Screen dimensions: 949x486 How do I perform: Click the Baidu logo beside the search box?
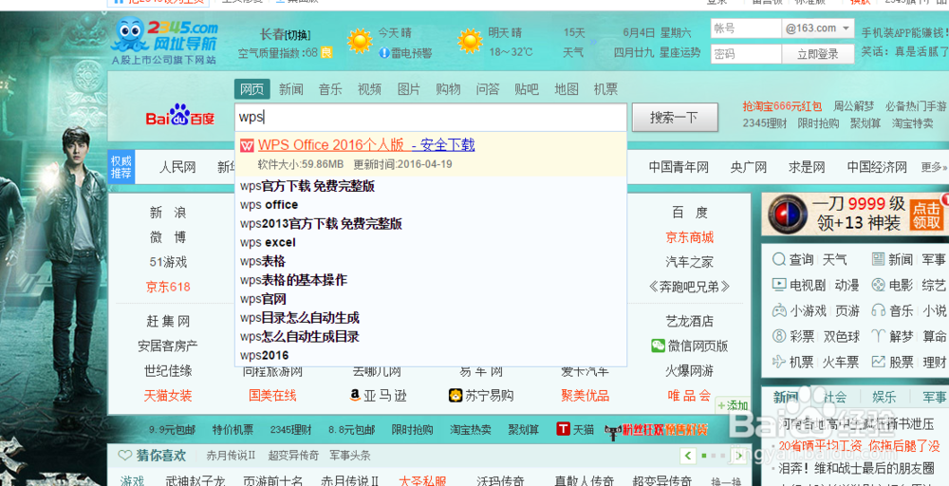click(x=179, y=116)
